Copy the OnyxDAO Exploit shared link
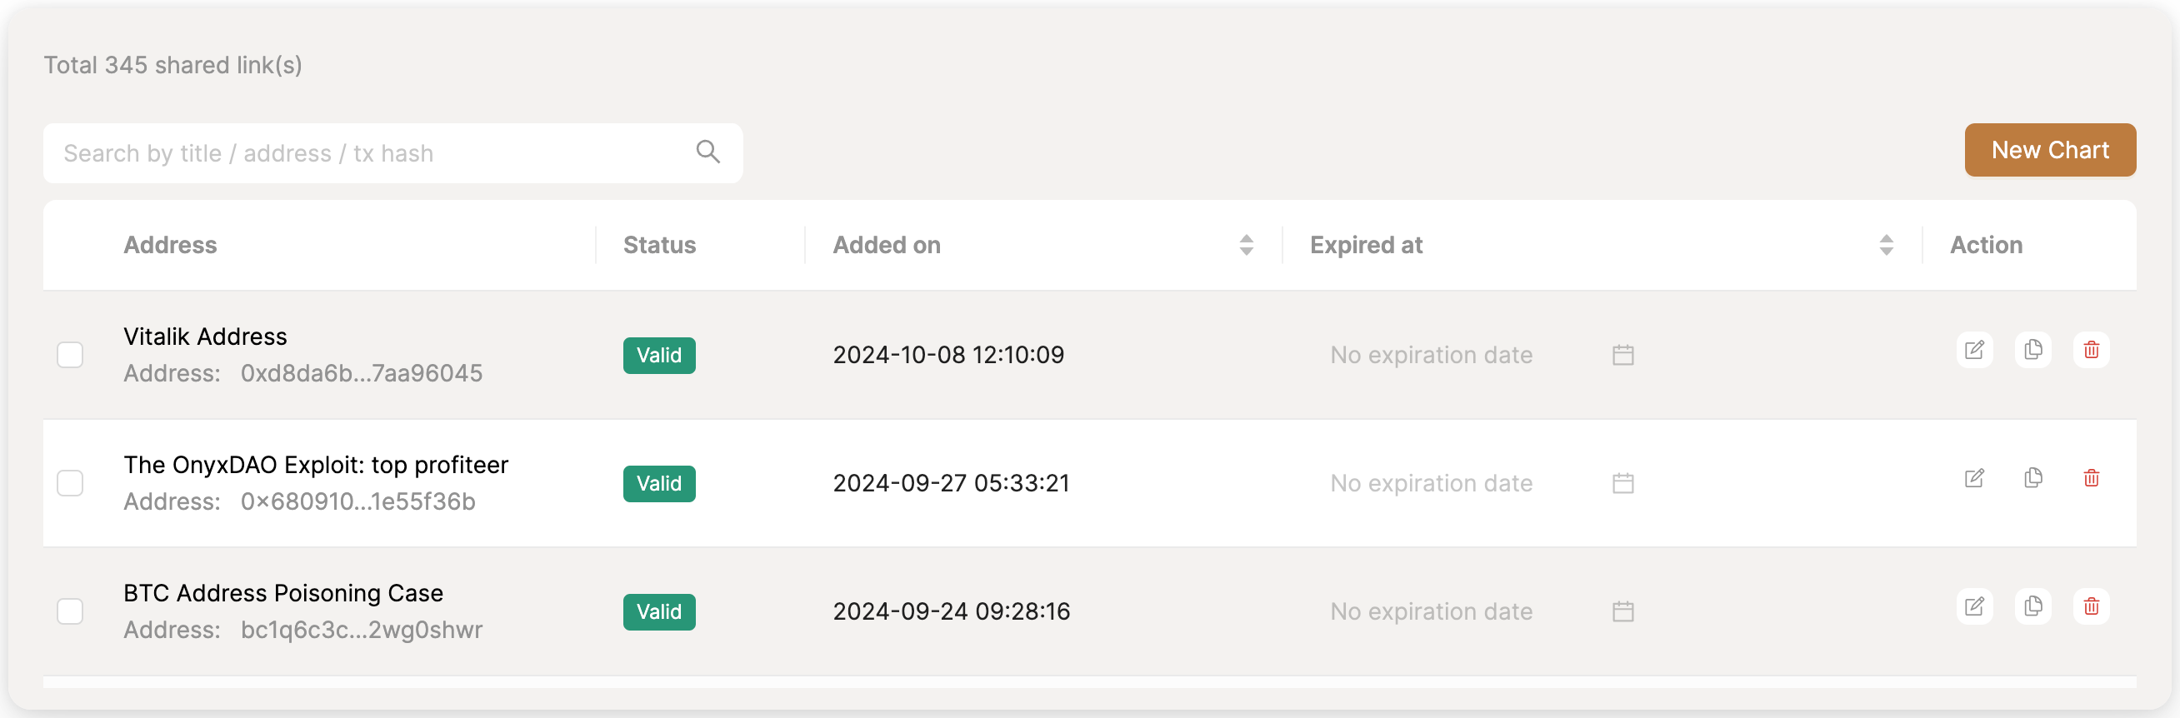2180x718 pixels. click(2032, 479)
